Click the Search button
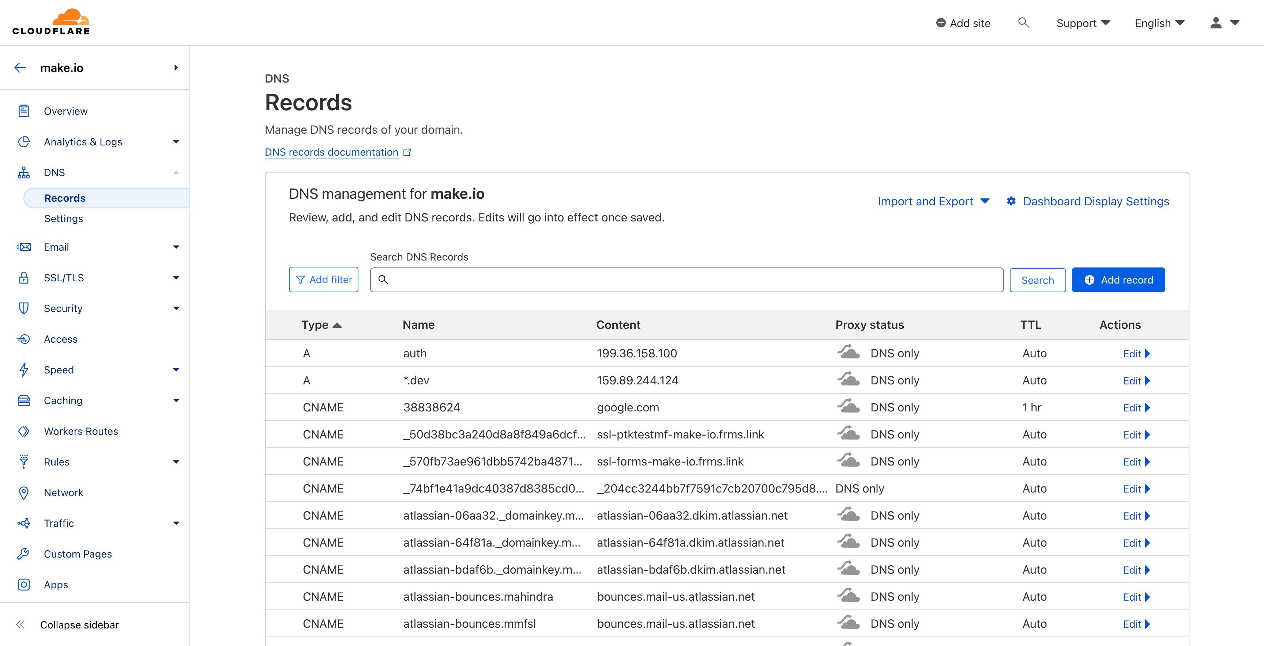Viewport: 1264px width, 646px height. coord(1037,280)
